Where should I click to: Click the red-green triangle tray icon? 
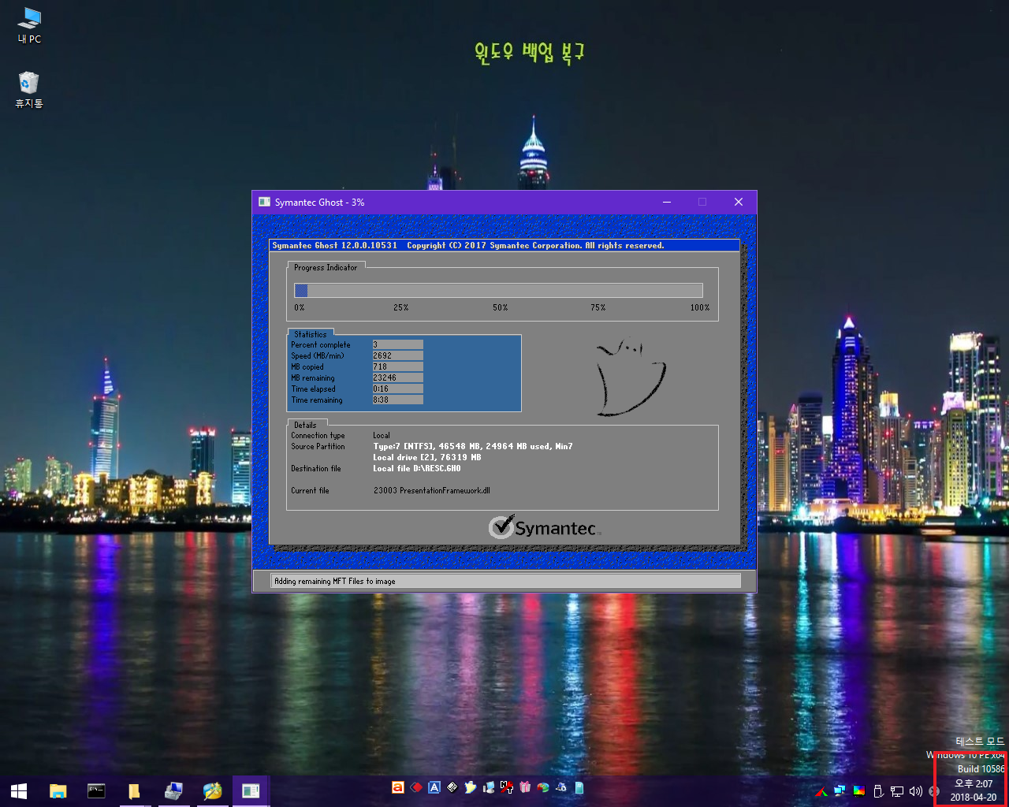[821, 791]
